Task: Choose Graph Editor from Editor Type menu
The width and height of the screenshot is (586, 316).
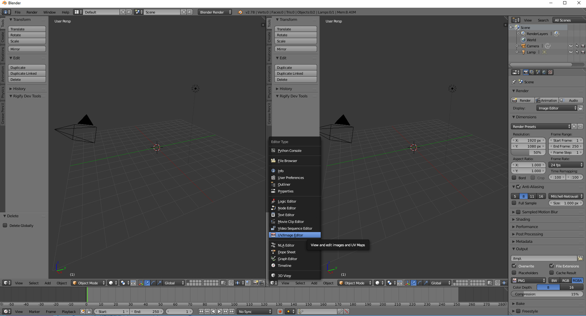Action: [295, 259]
